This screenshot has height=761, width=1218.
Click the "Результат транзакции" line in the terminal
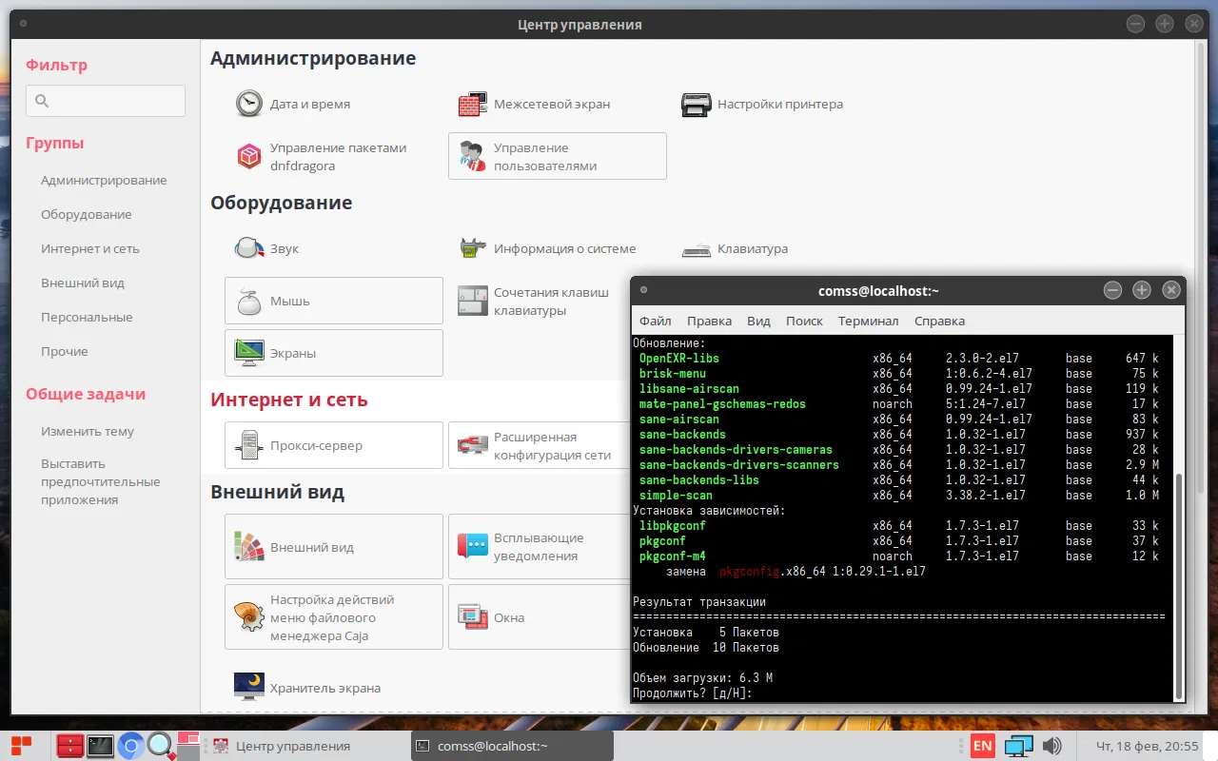click(x=699, y=602)
